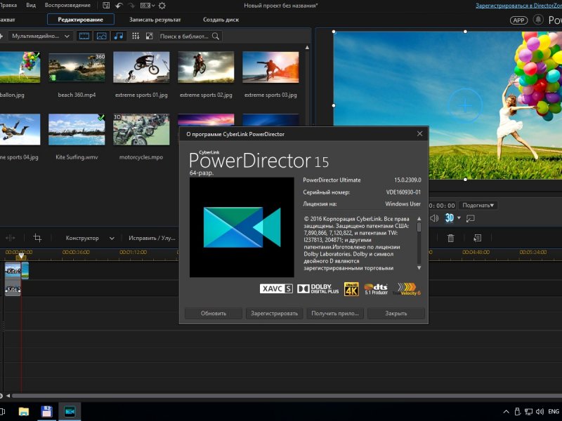Select the Kite Surfing.wmv thumbnail

tap(77, 130)
